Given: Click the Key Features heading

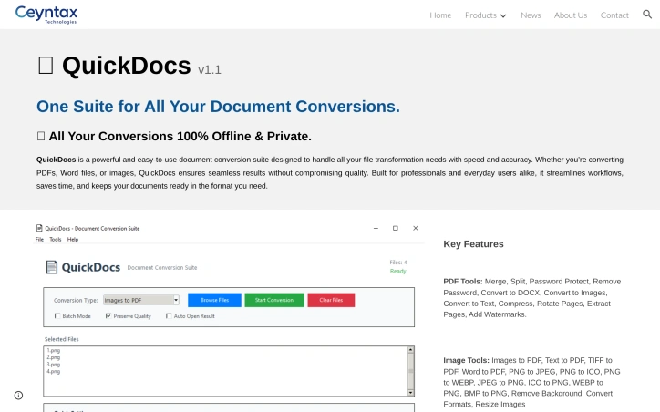Looking at the screenshot, I should click(x=473, y=244).
